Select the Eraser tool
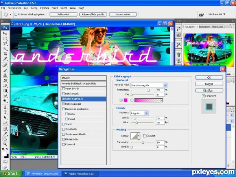Image resolution: width=236 pixels, height=177 pixels. pos(5,85)
